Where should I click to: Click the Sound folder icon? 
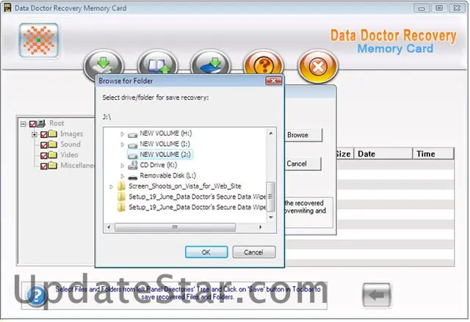coord(53,144)
